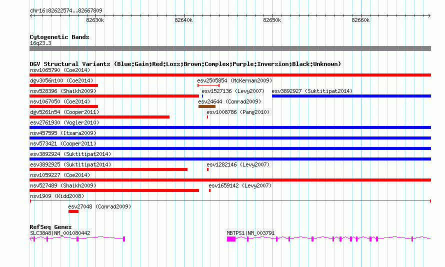Click the 82660k ruler tick label

coord(360,20)
